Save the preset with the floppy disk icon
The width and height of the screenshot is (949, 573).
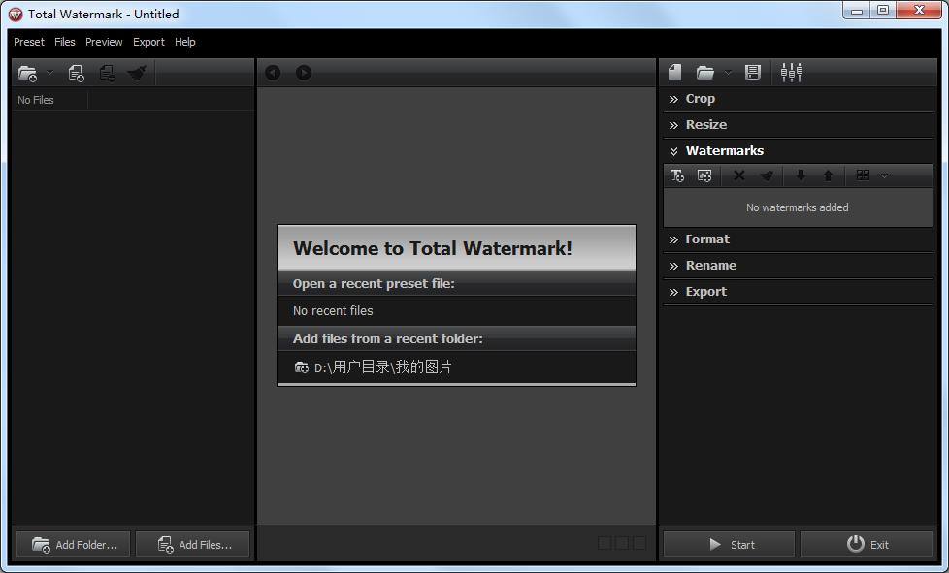(x=752, y=73)
